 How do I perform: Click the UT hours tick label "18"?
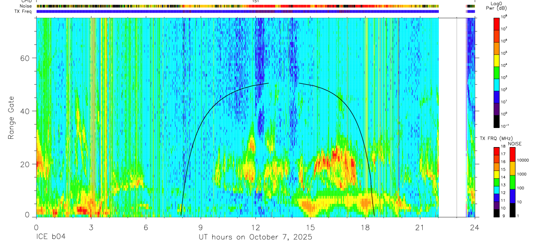pos(365,227)
